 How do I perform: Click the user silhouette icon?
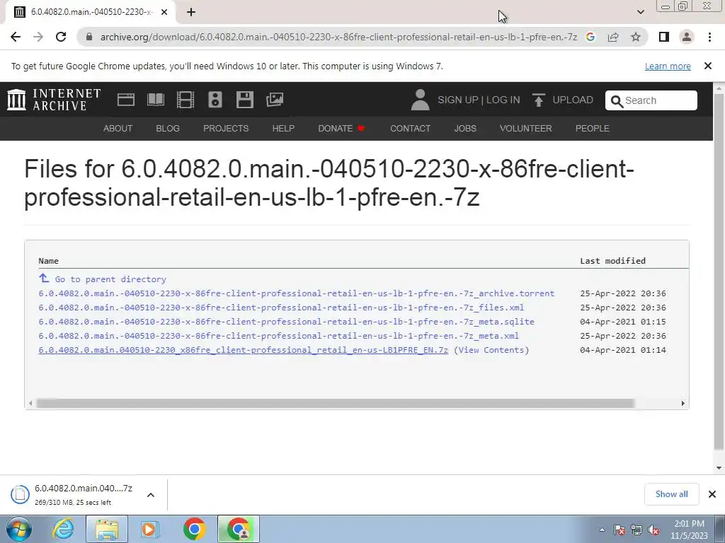point(420,100)
